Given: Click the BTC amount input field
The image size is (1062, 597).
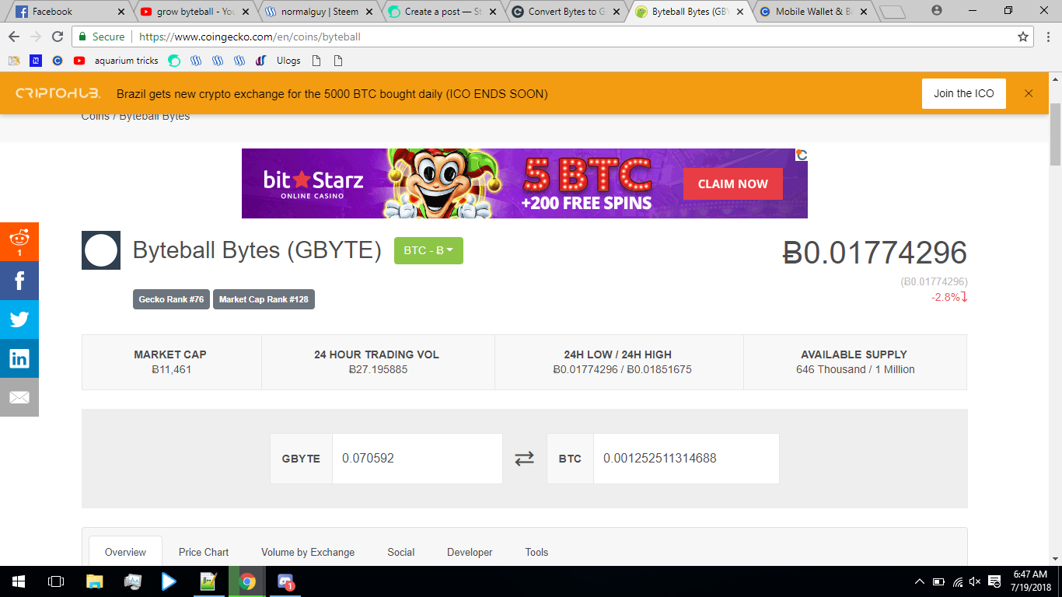Looking at the screenshot, I should click(x=686, y=459).
